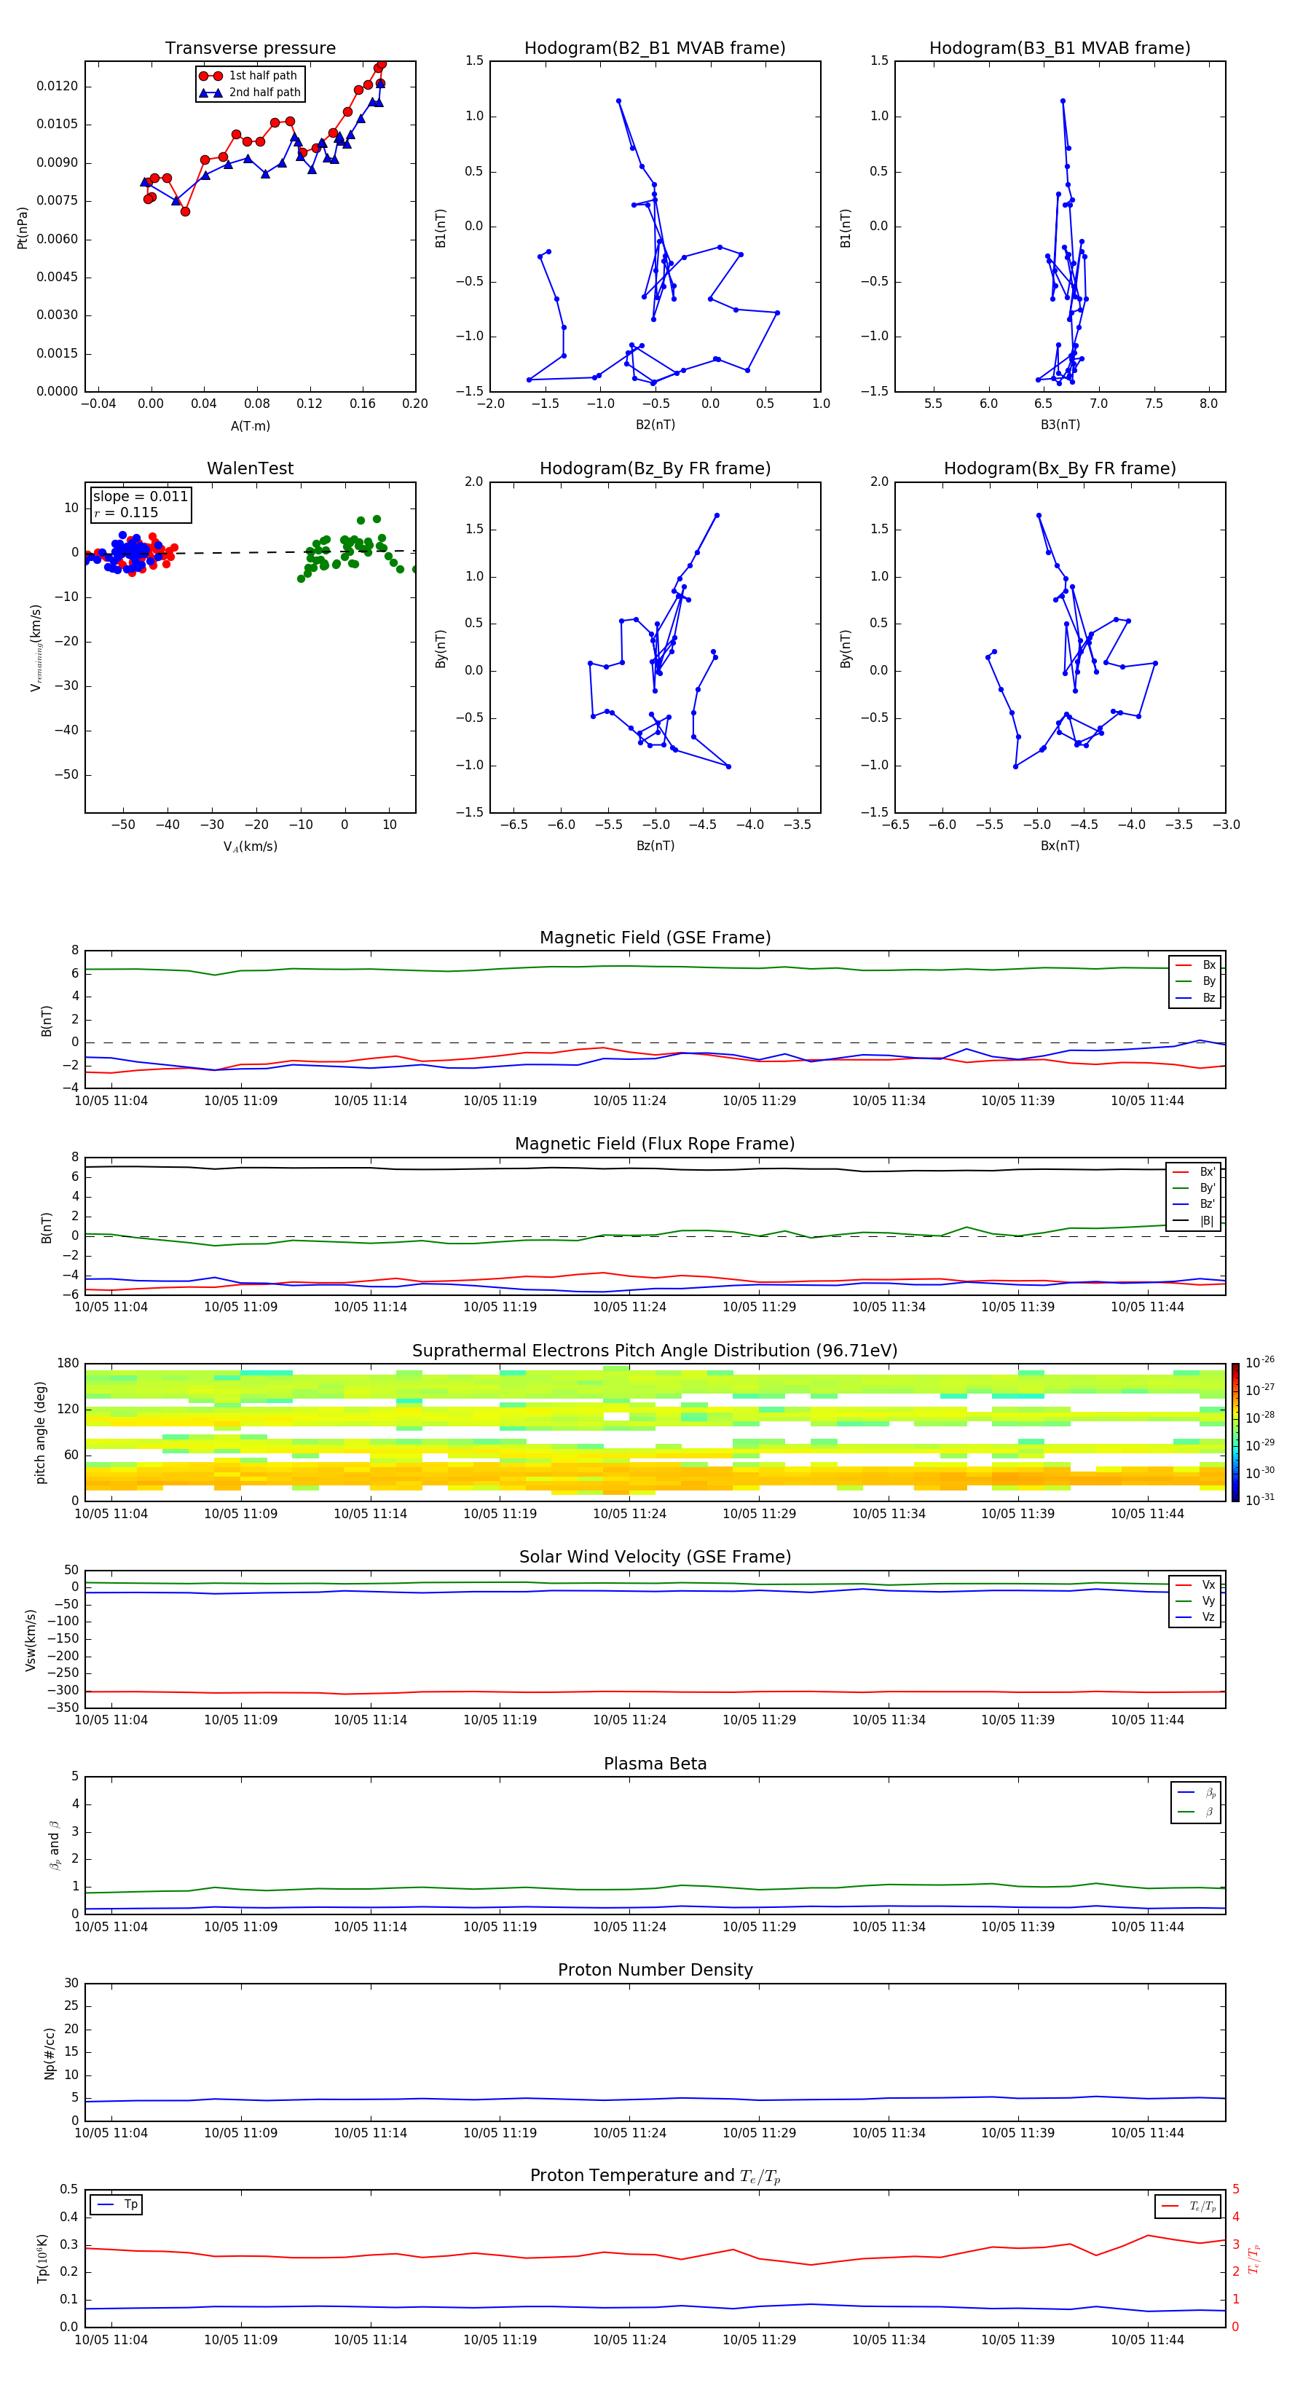Click the "Hodogram(Bx_By FR frame)" title

pos(1060,468)
